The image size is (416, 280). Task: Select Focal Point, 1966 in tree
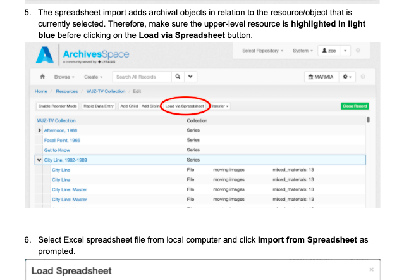tap(62, 139)
